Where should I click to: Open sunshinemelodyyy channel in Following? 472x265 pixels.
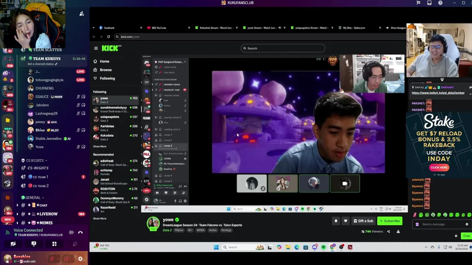tap(115, 109)
